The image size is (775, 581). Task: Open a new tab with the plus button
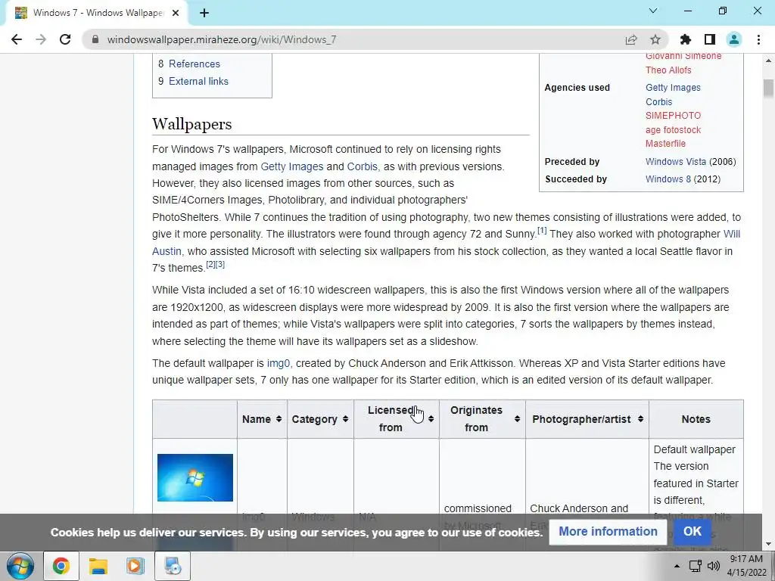204,14
